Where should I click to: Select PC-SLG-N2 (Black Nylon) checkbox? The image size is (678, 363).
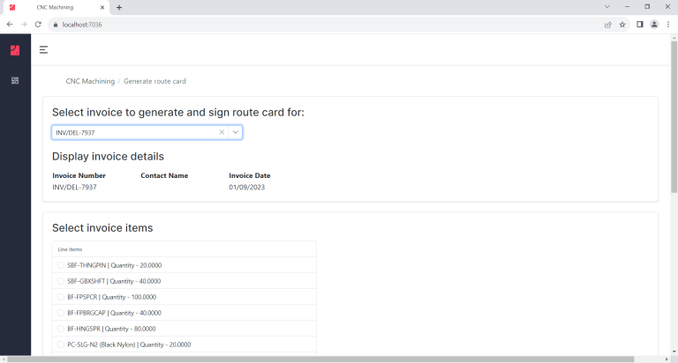pyautogui.click(x=61, y=344)
